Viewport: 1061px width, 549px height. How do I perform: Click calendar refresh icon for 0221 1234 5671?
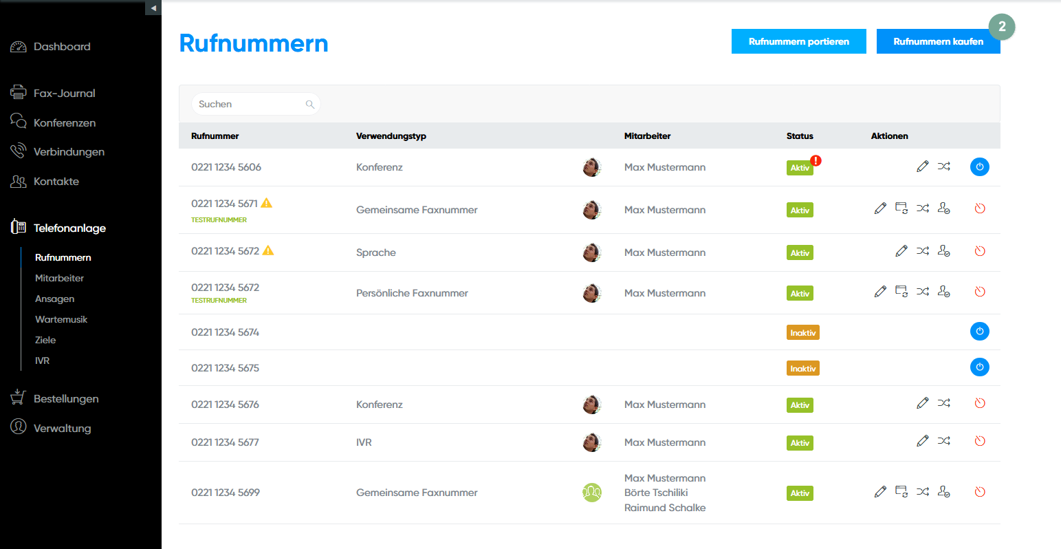[901, 208]
